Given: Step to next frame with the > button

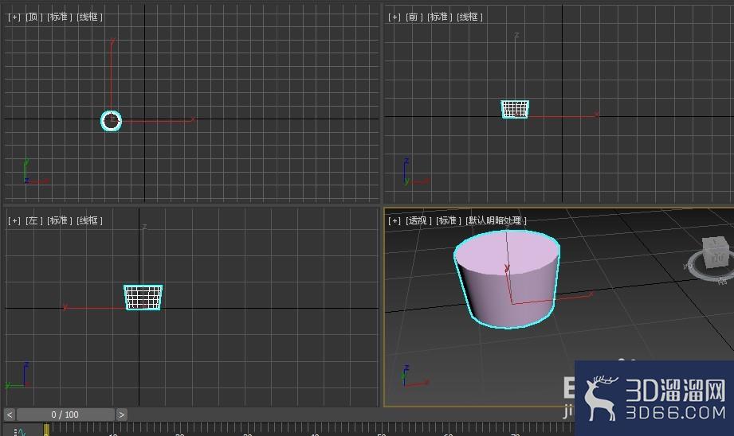Looking at the screenshot, I should 121,415.
